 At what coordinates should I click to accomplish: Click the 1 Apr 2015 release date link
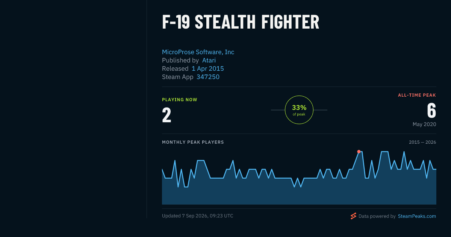point(208,68)
